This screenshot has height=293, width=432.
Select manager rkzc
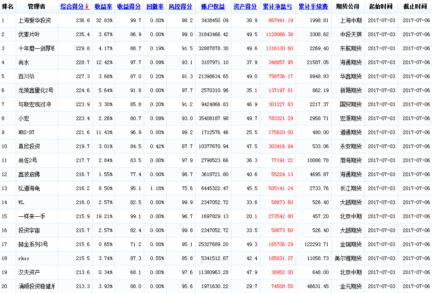pyautogui.click(x=23, y=258)
